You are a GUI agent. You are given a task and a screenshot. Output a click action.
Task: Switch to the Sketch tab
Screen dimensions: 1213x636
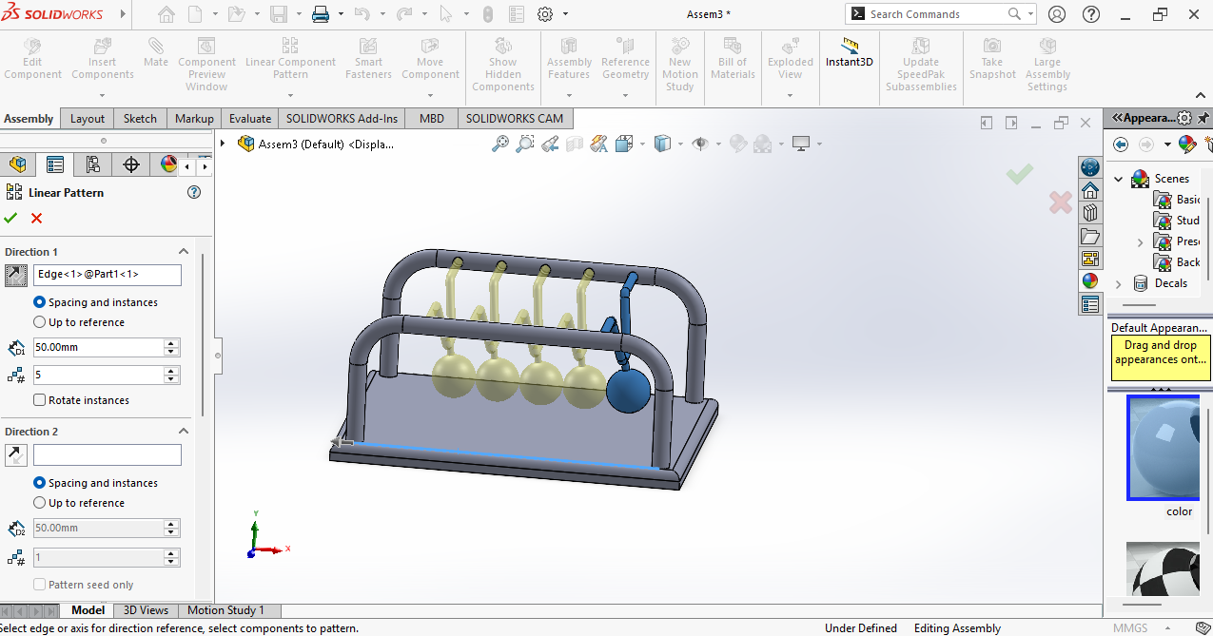coord(140,119)
